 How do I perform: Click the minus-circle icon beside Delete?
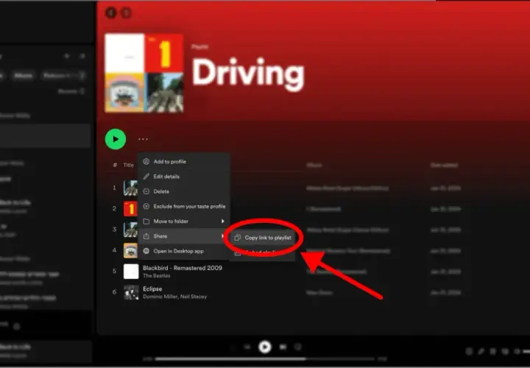(146, 191)
